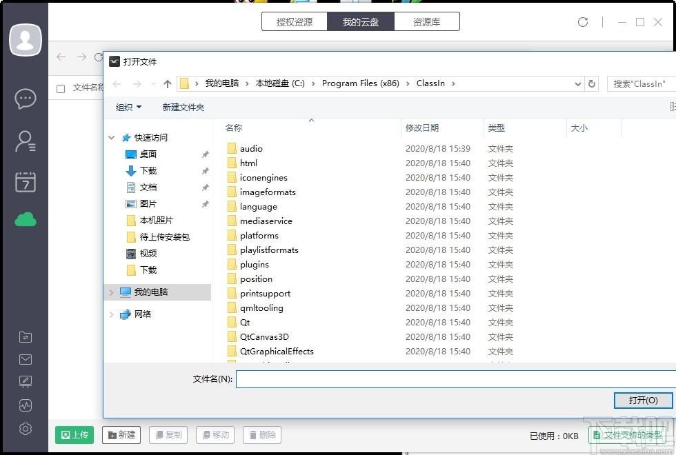676x455 pixels.
Task: Click 新建文件夹 in the dialog toolbar
Action: tap(183, 108)
